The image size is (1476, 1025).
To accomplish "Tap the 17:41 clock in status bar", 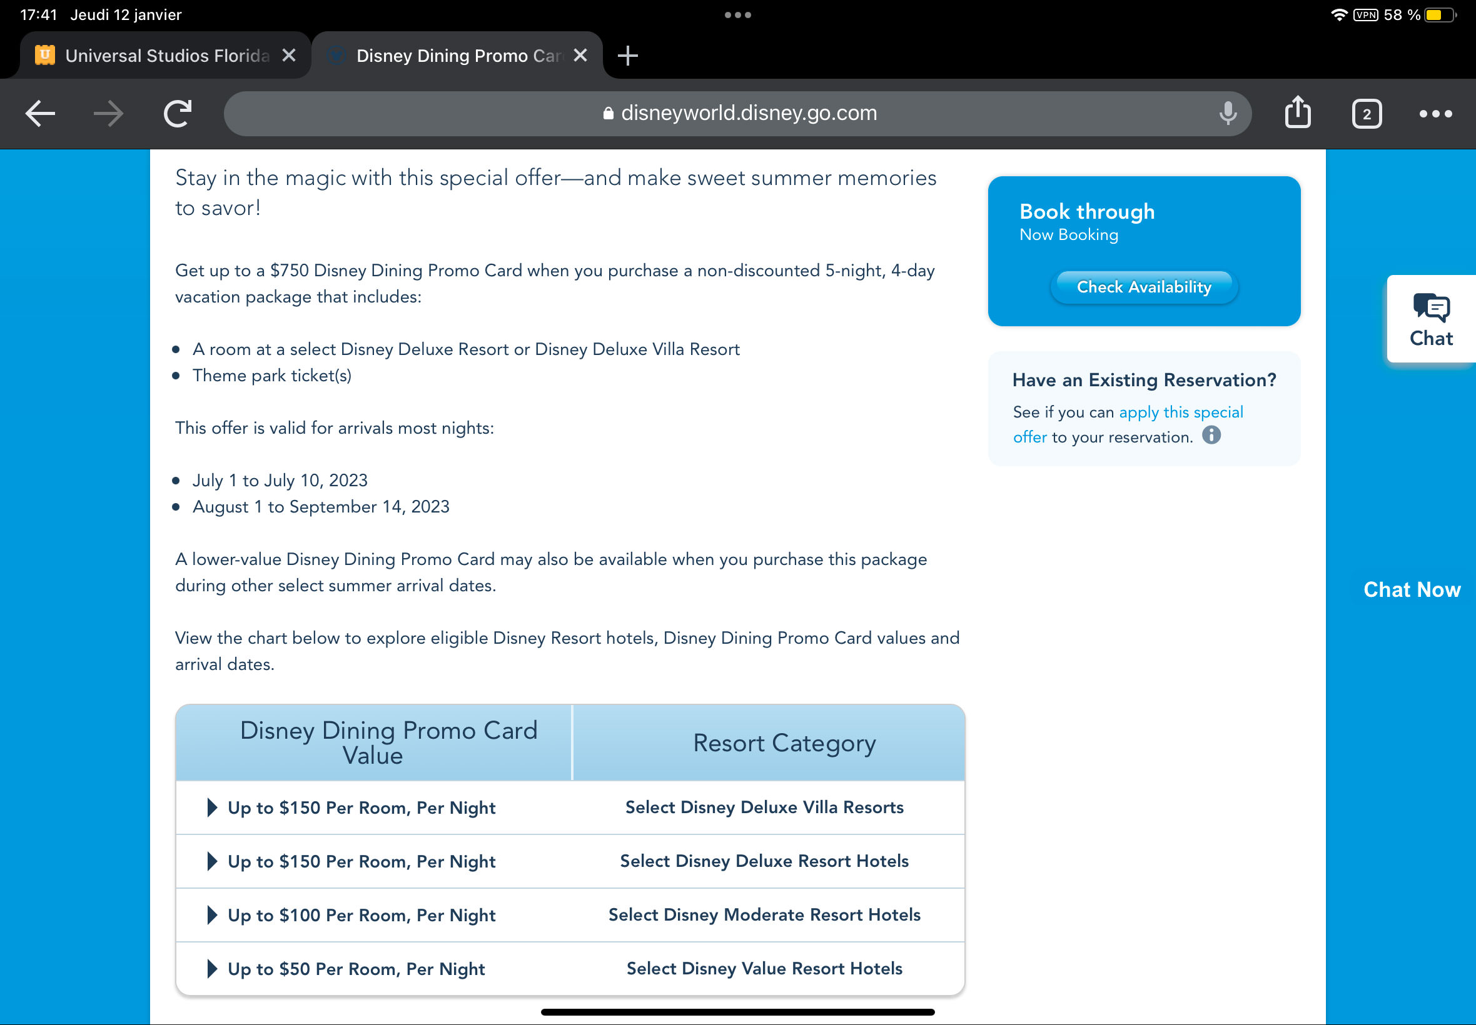I will tap(39, 15).
